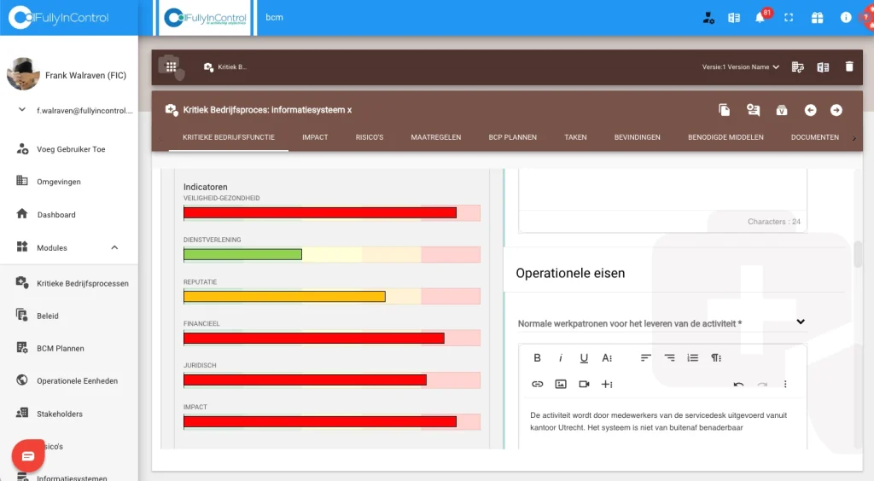Screen dimensions: 874x481
Task: Delete version using trash icon
Action: coord(849,67)
